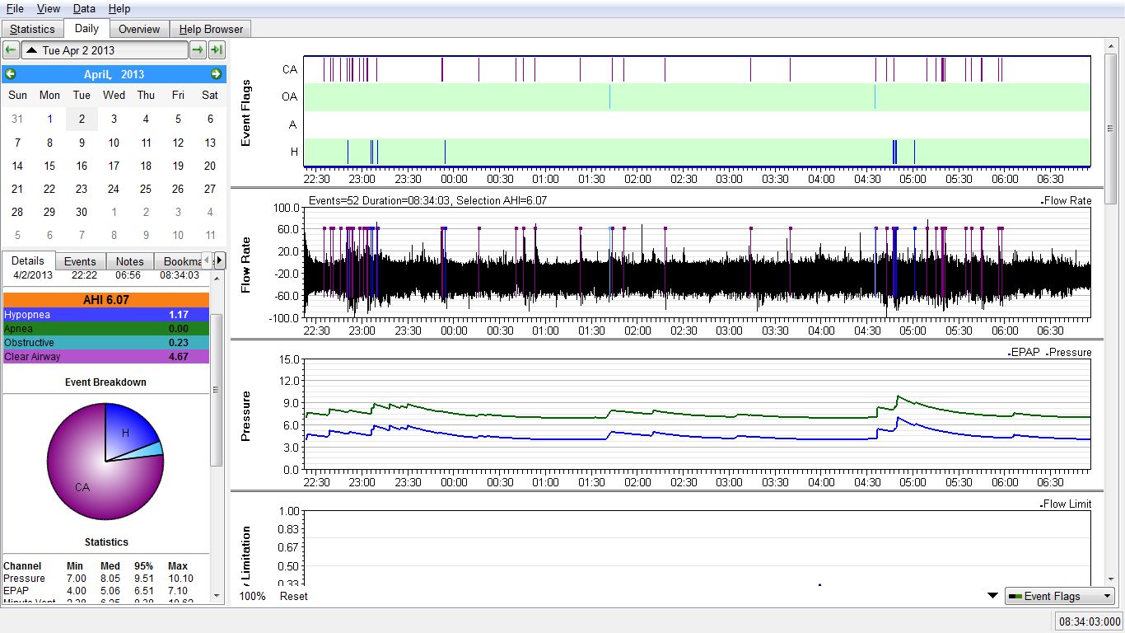The width and height of the screenshot is (1125, 633).
Task: Jump to the most recent day of data
Action: coord(217,50)
